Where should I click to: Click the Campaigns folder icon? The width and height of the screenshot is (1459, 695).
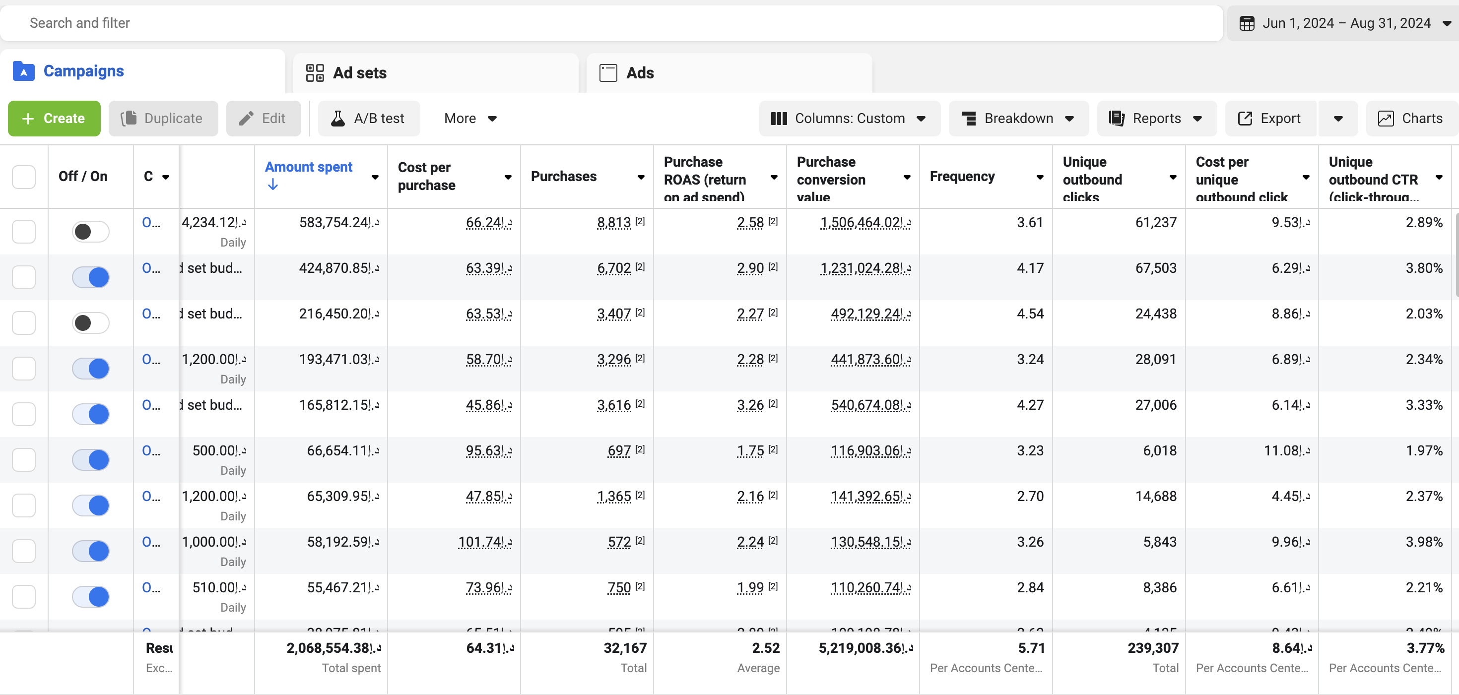tap(23, 71)
